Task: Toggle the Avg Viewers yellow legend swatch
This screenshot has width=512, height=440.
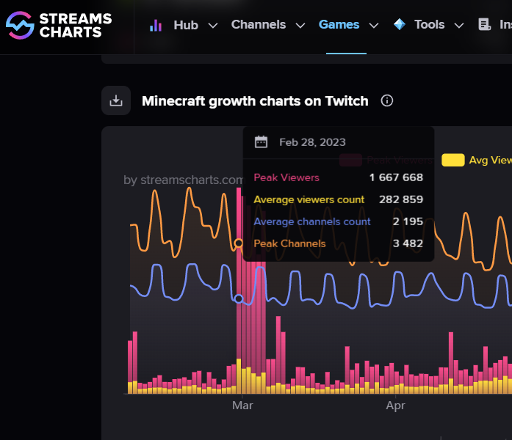Action: 453,160
